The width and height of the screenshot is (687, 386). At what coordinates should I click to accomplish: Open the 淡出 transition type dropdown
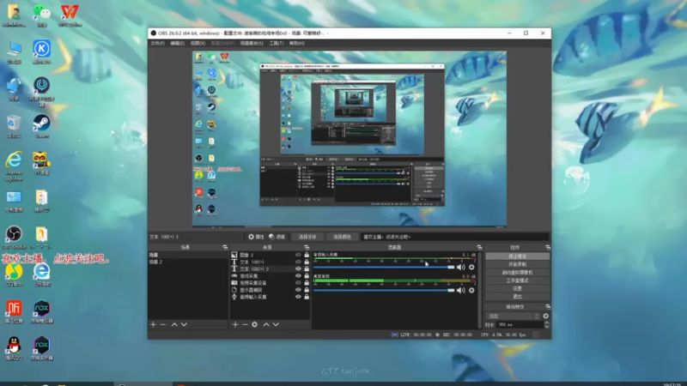point(513,316)
